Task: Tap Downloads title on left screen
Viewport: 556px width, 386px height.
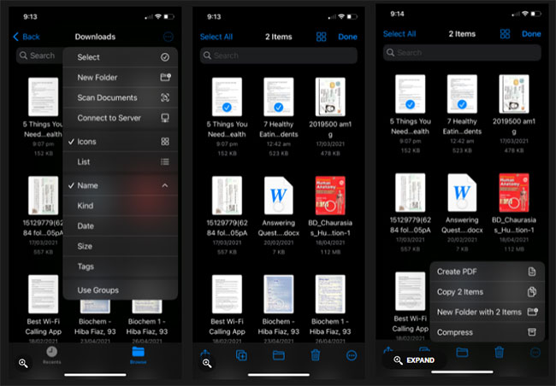Action: click(95, 37)
